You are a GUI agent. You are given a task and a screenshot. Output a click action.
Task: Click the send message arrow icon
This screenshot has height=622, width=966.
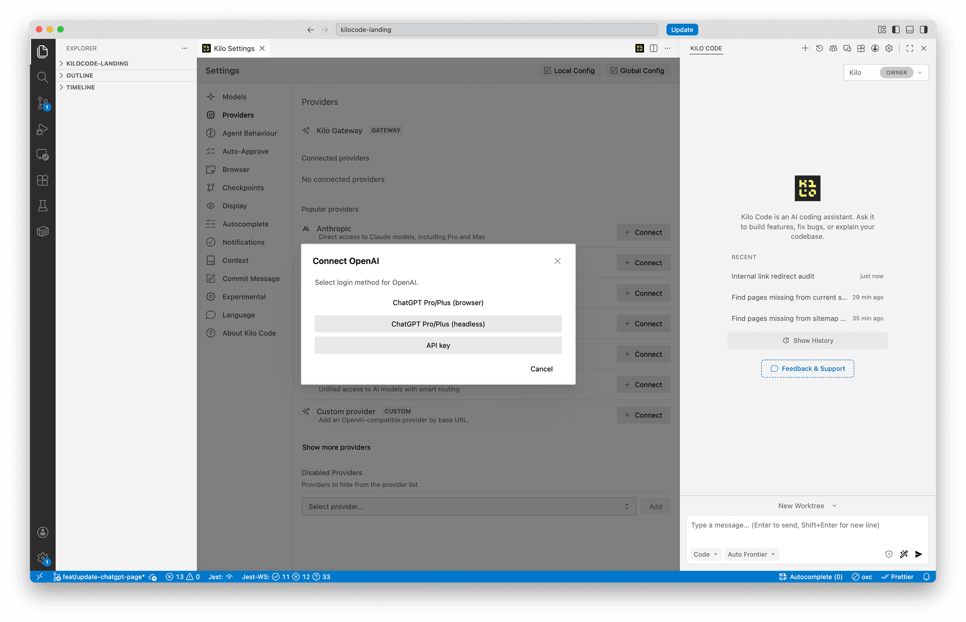[919, 554]
